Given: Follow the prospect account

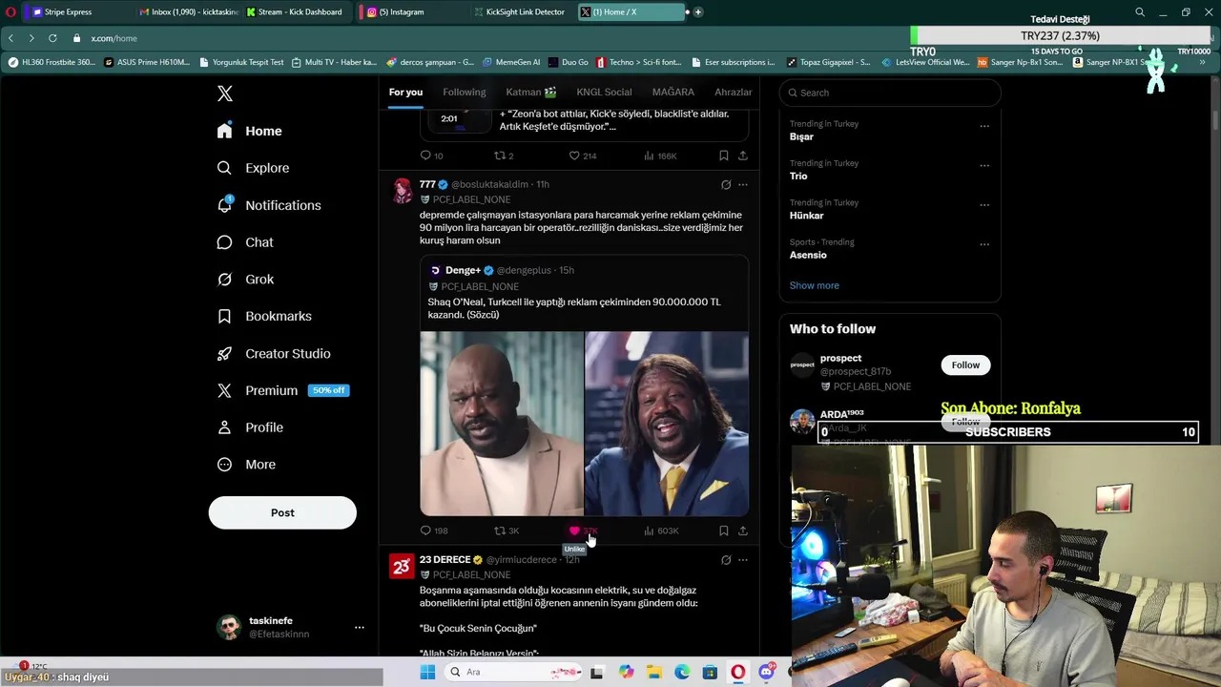Looking at the screenshot, I should coord(965,364).
